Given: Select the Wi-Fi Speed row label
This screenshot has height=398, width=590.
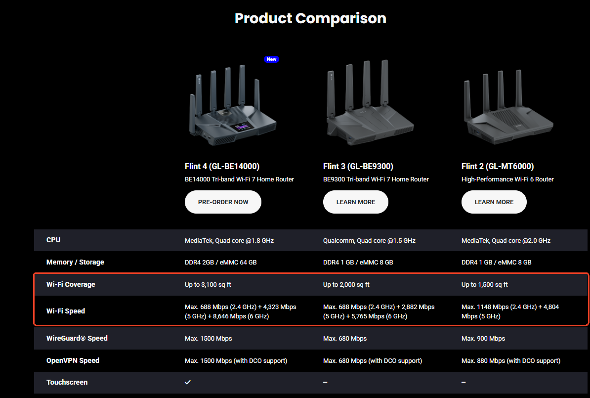Looking at the screenshot, I should coord(65,311).
